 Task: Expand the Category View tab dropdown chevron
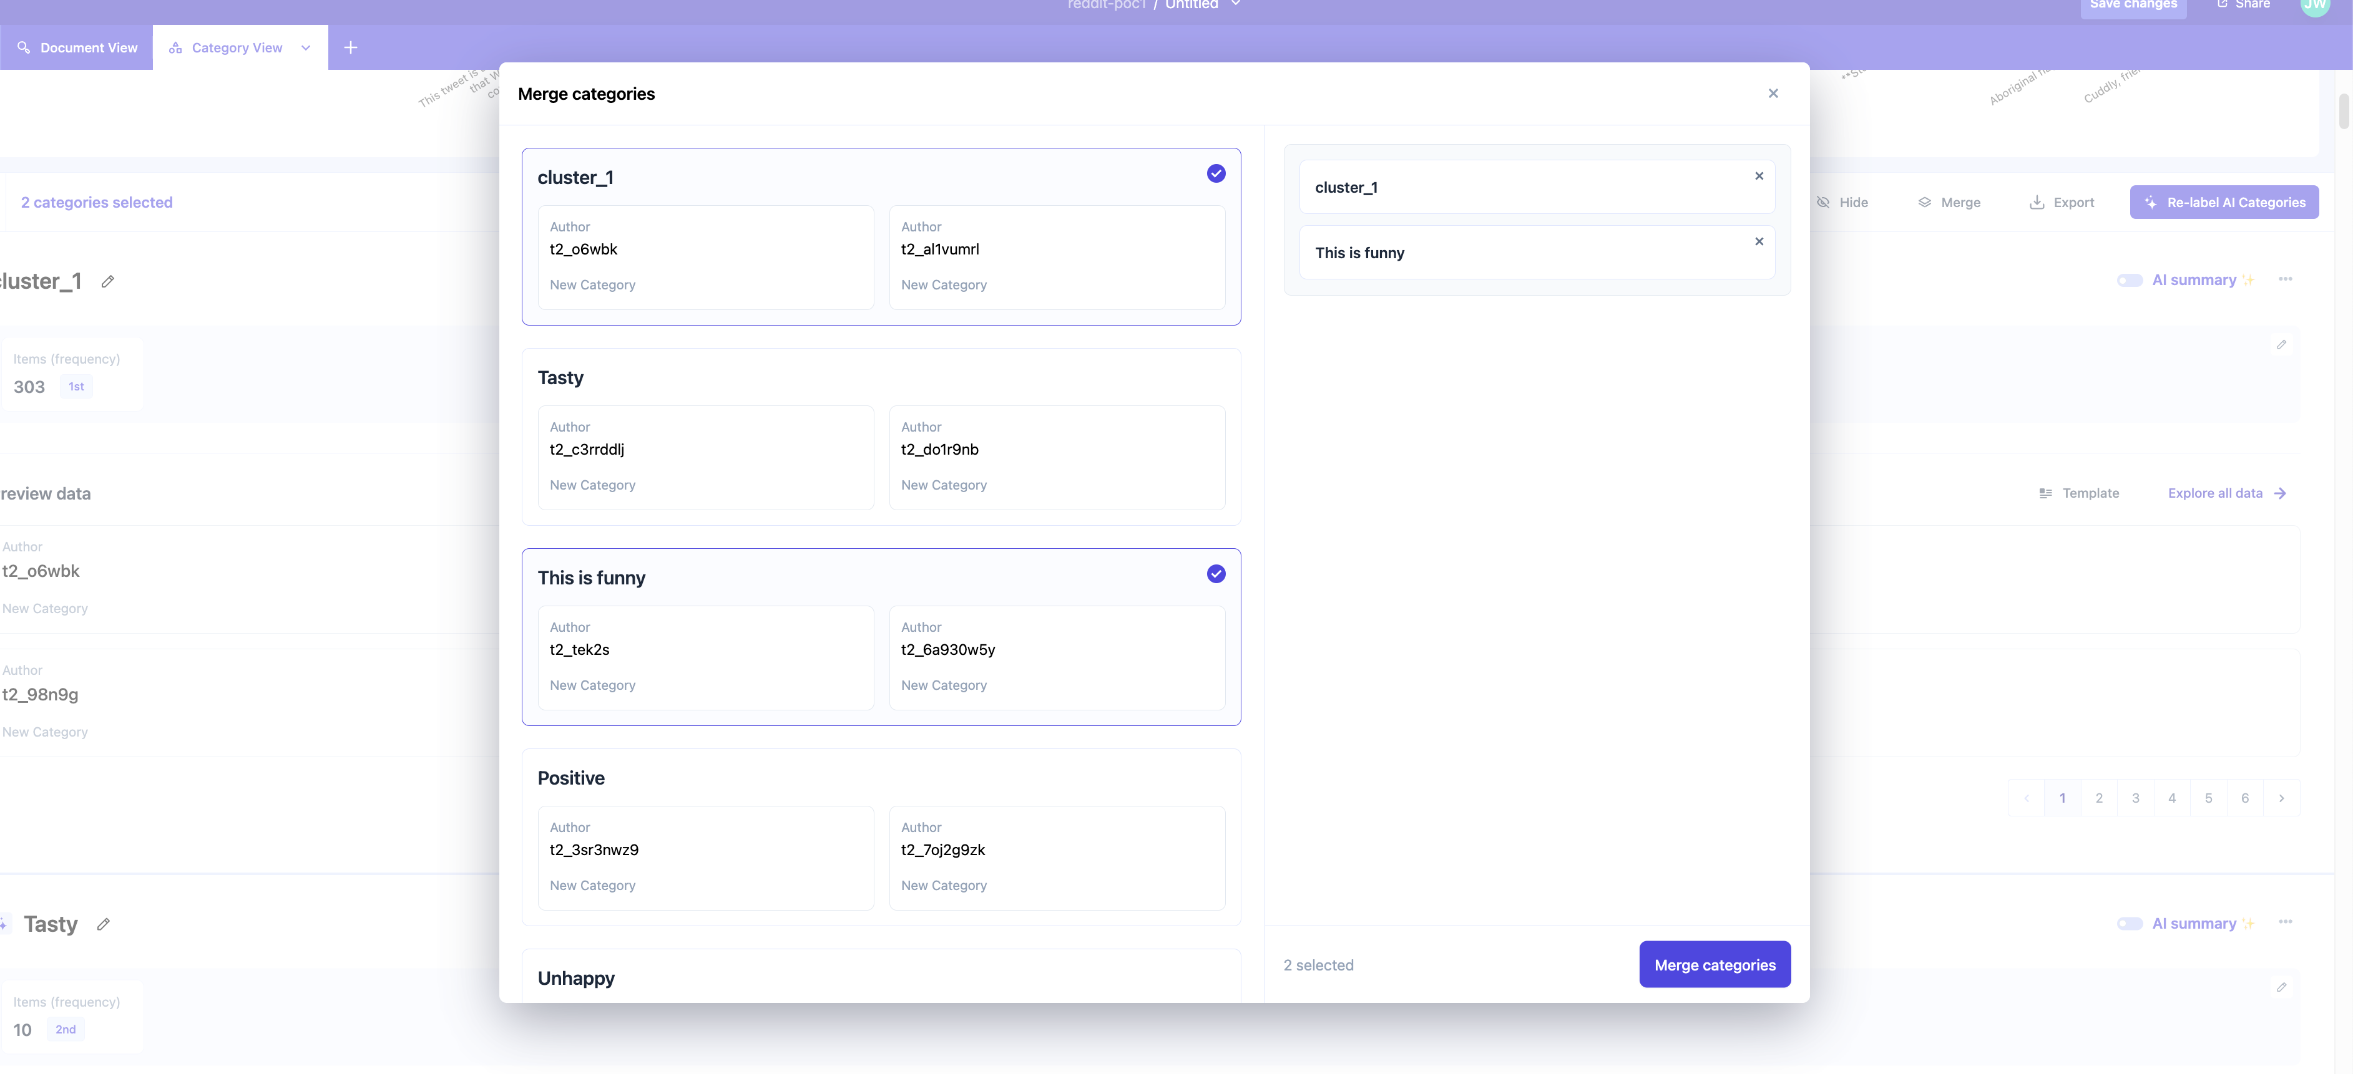point(306,47)
